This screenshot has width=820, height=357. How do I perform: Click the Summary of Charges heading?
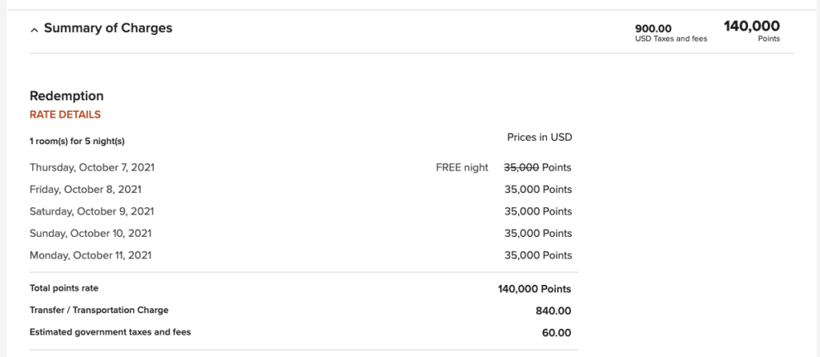[108, 28]
